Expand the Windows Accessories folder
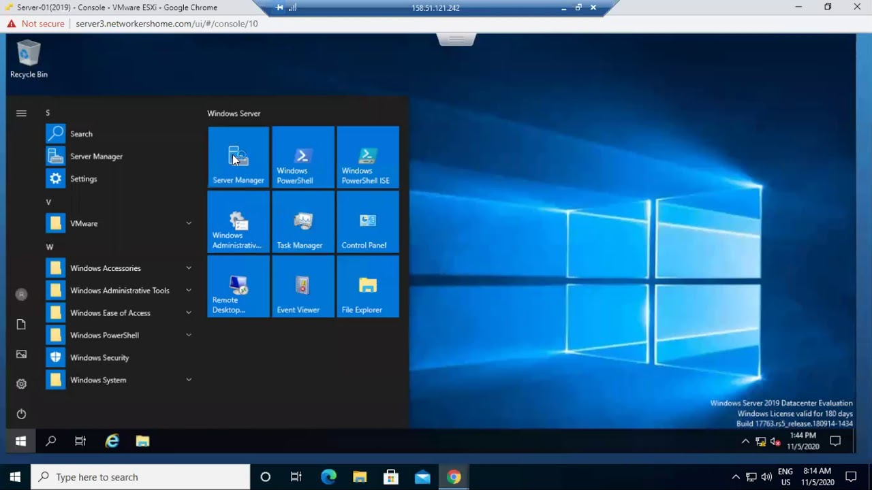 click(121, 268)
